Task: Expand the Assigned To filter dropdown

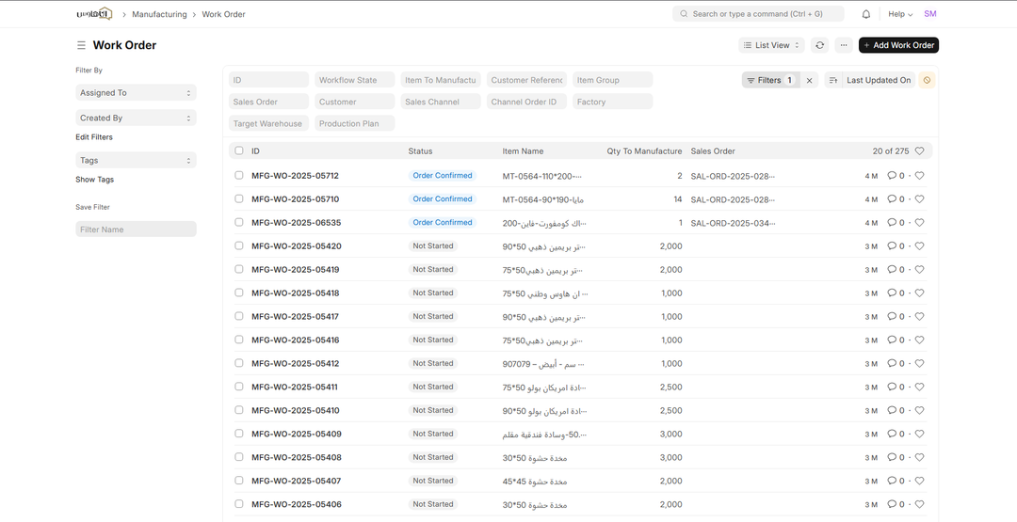Action: (136, 93)
